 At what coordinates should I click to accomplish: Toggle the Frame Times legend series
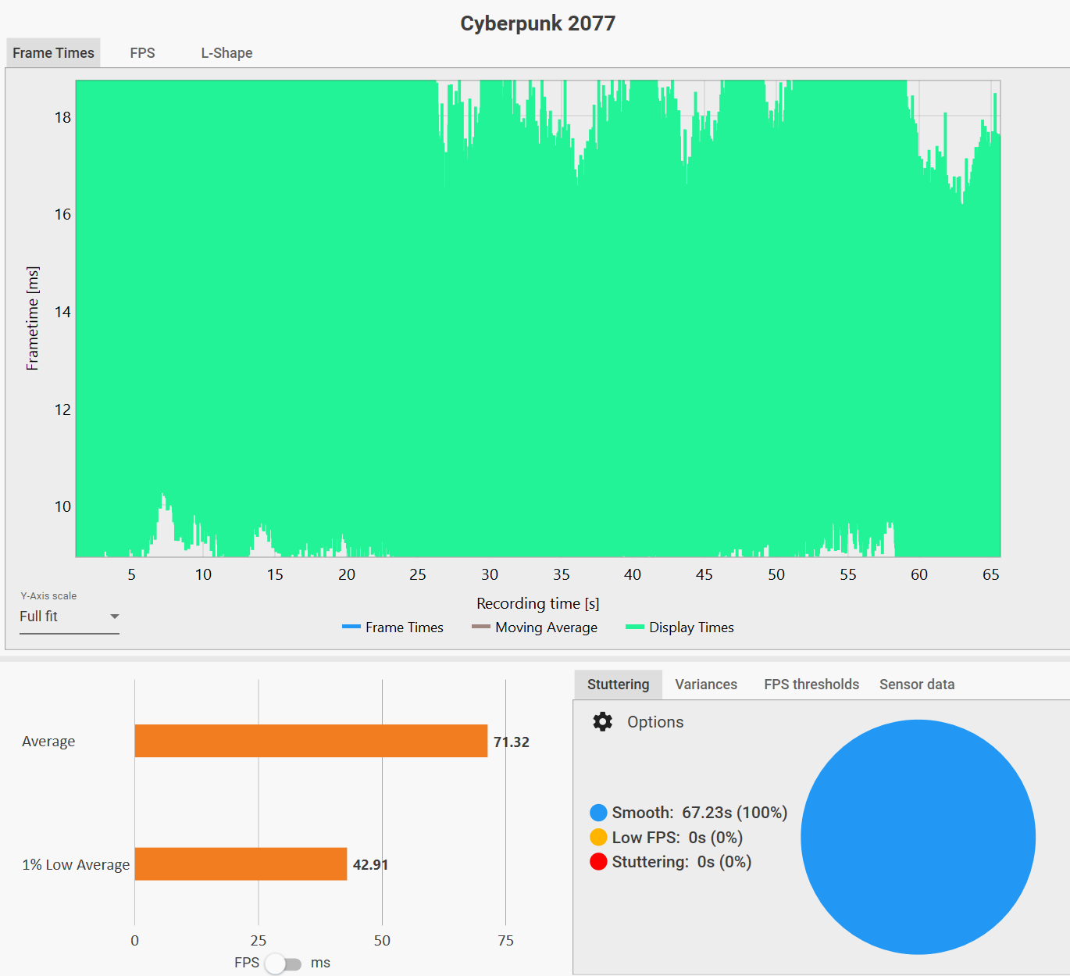(393, 627)
